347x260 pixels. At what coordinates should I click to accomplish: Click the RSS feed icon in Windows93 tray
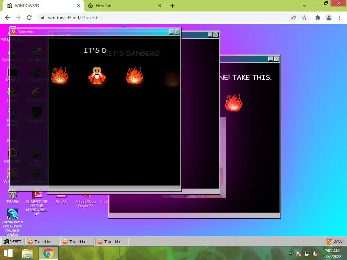(329, 242)
